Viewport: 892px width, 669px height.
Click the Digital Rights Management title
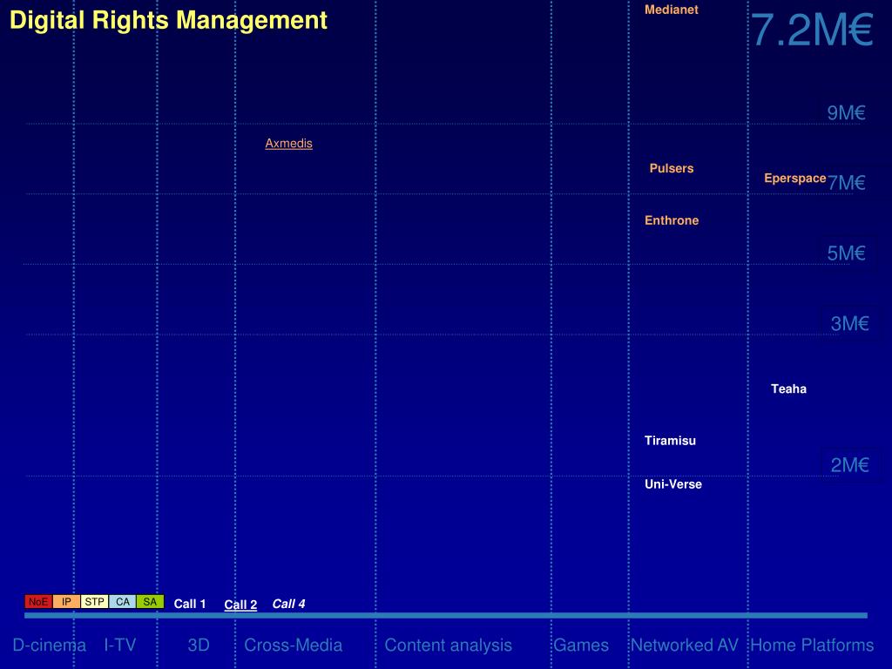(168, 21)
